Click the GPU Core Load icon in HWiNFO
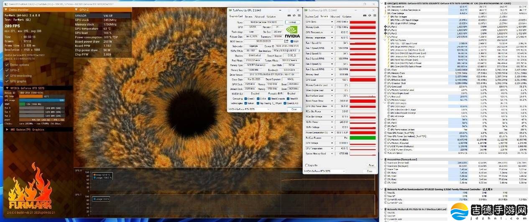Image resolution: width=531 pixels, height=222 pixels. click(x=385, y=86)
